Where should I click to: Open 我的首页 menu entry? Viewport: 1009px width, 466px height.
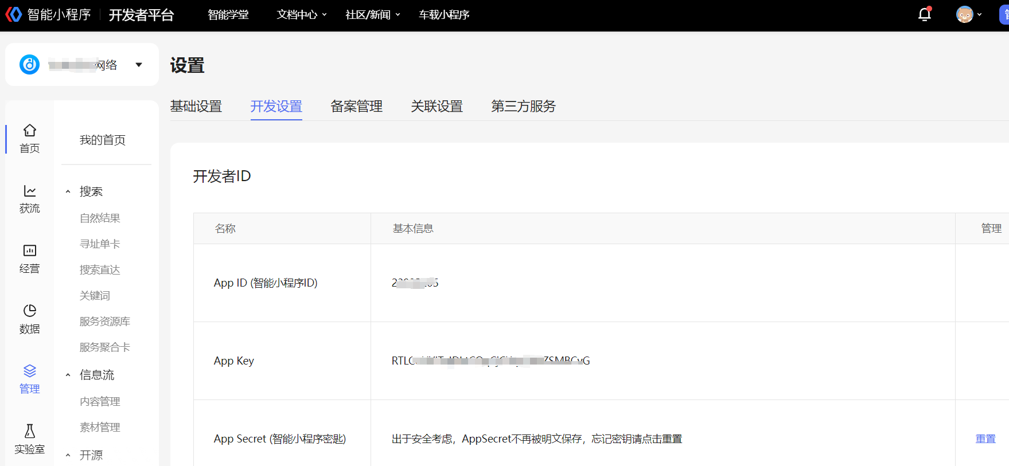pos(102,140)
